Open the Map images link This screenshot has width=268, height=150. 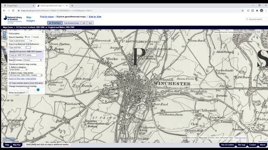(x=31, y=19)
